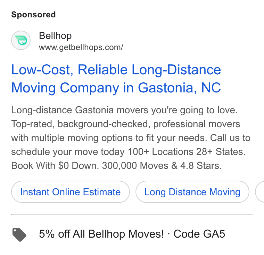
Task: Click the multiple moving options description line
Action: point(131,138)
